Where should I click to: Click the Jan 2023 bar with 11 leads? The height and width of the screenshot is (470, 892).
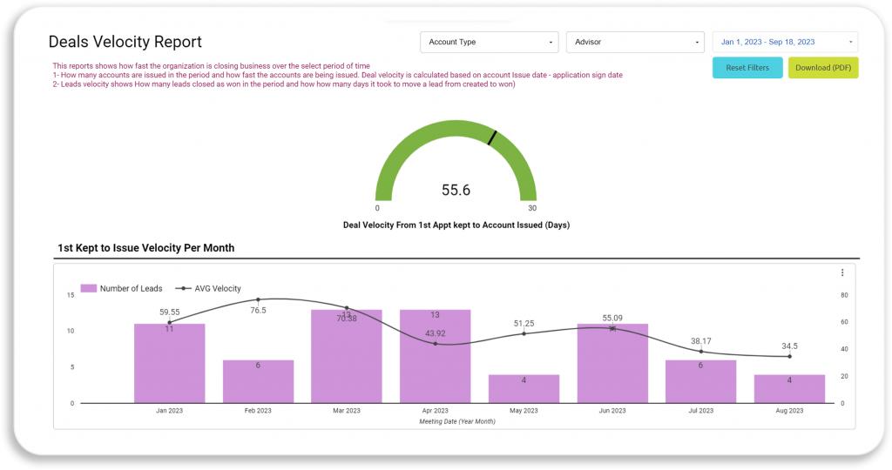click(x=170, y=364)
